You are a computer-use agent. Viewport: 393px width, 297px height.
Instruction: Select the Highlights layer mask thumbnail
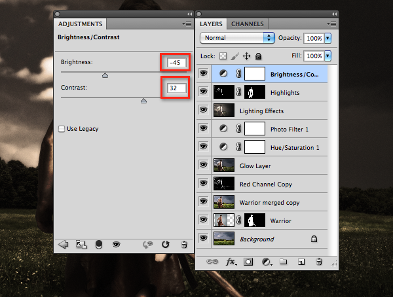pos(255,92)
